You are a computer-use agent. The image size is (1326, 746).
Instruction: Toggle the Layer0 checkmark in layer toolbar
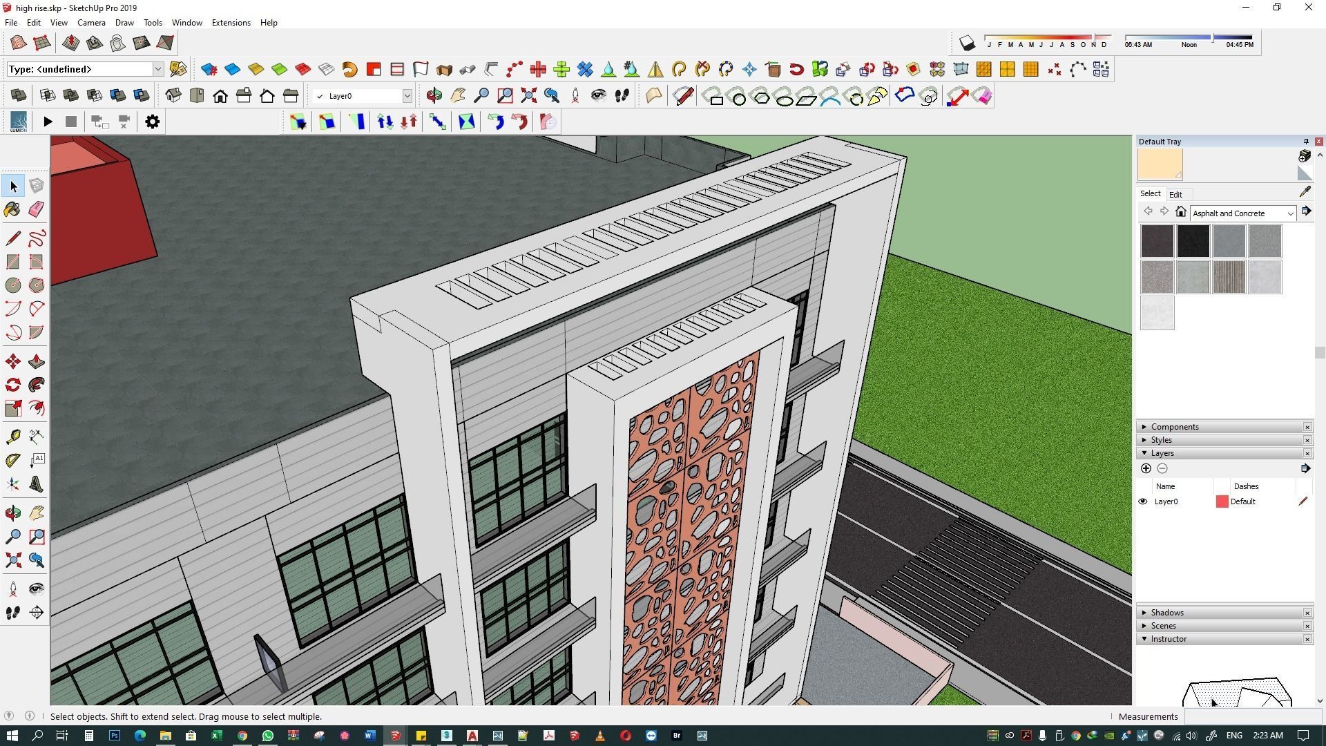point(319,96)
